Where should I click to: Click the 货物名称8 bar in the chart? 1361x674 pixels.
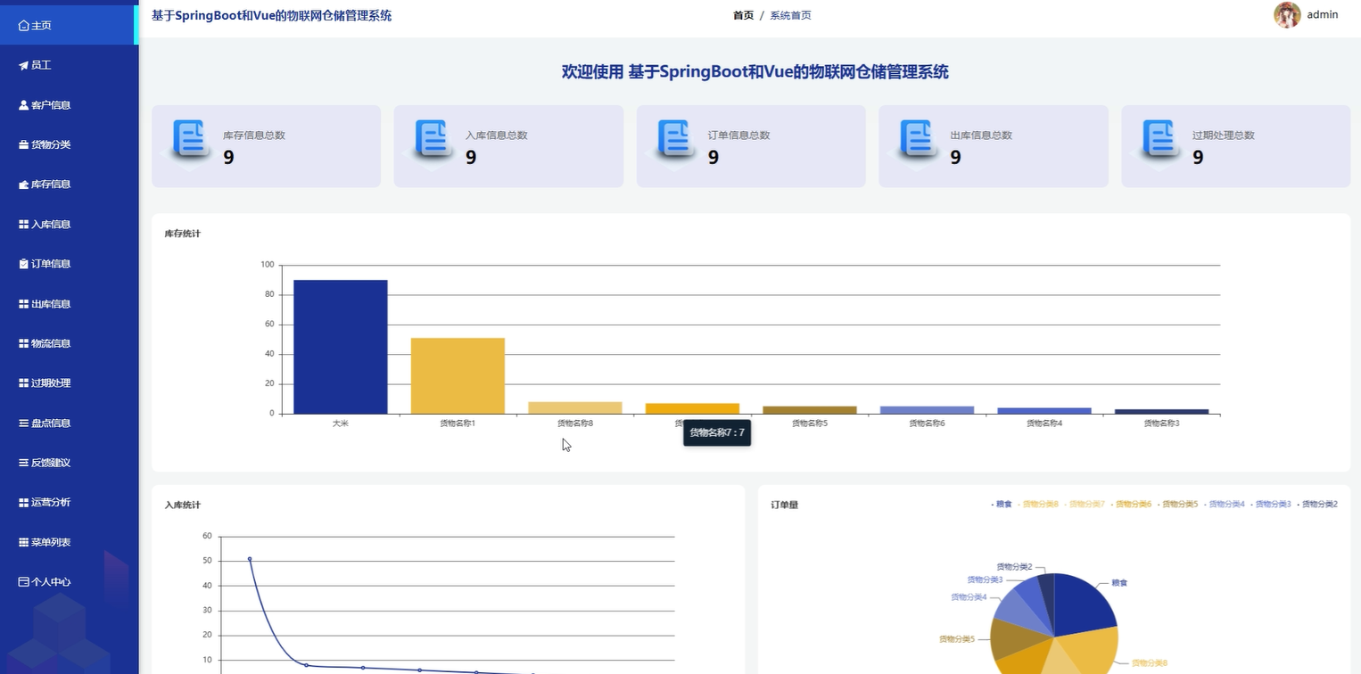[x=575, y=407]
